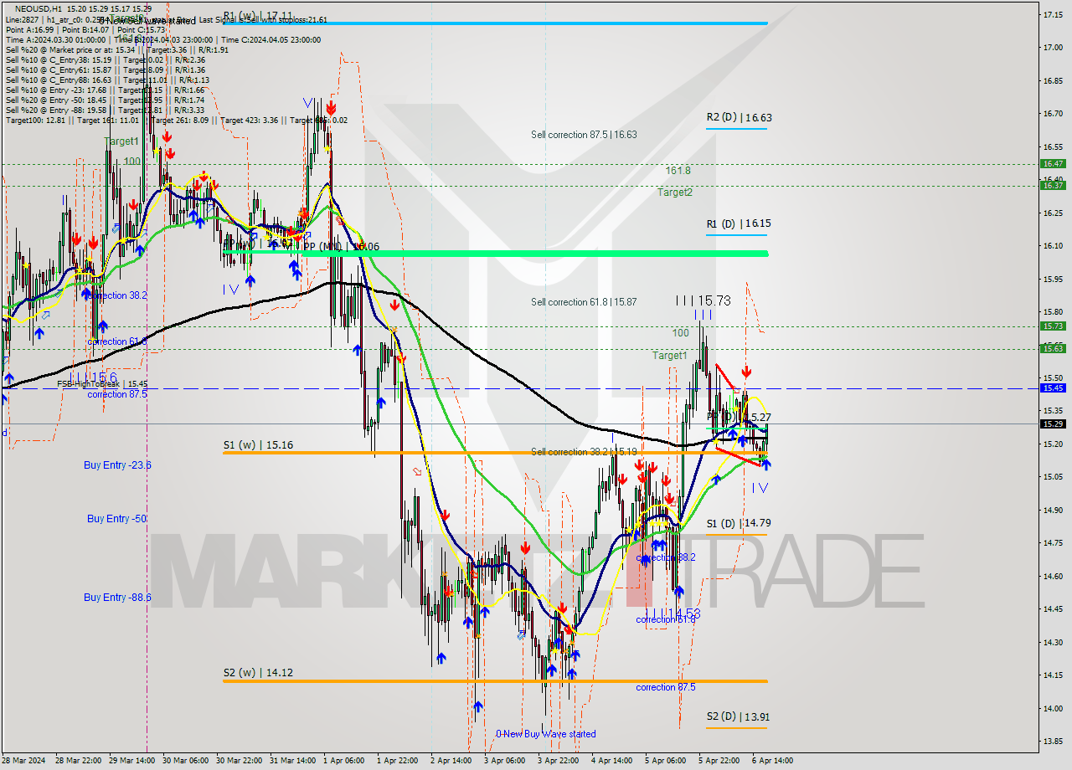This screenshot has height=770, width=1072.
Task: Click the 'S1 (w) | 15.16' support label
Action: (258, 446)
